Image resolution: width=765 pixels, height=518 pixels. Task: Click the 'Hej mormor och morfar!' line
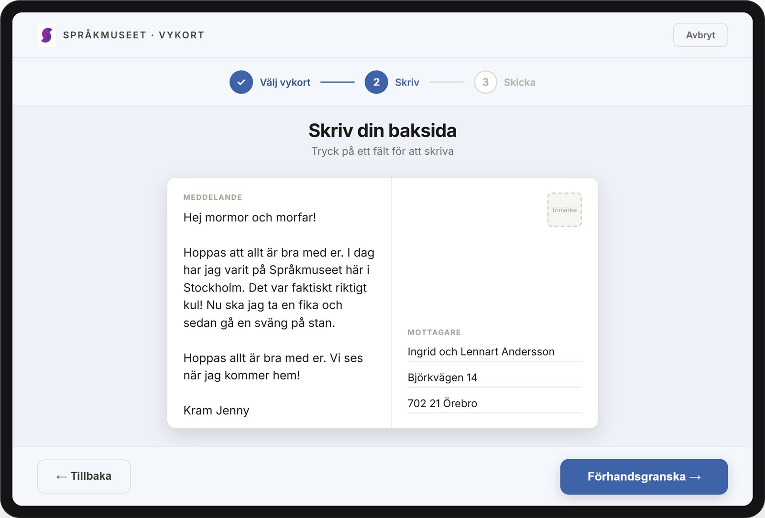tap(250, 217)
